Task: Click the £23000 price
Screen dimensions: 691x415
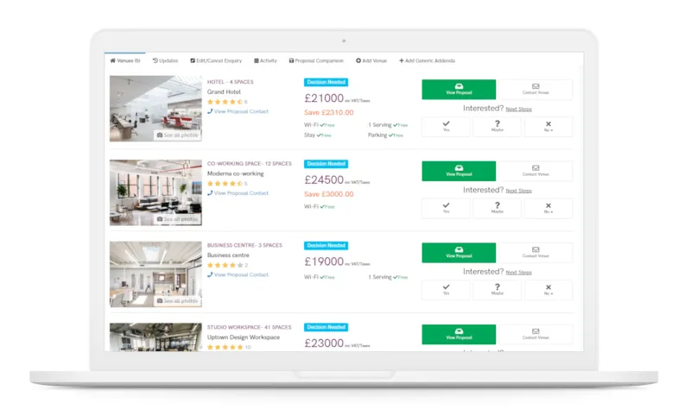Action: point(324,343)
